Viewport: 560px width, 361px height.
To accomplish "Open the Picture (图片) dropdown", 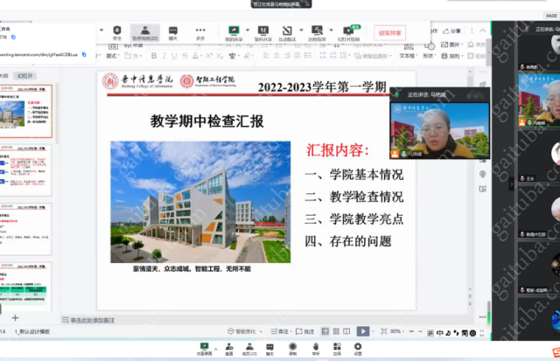I will [x=451, y=45].
